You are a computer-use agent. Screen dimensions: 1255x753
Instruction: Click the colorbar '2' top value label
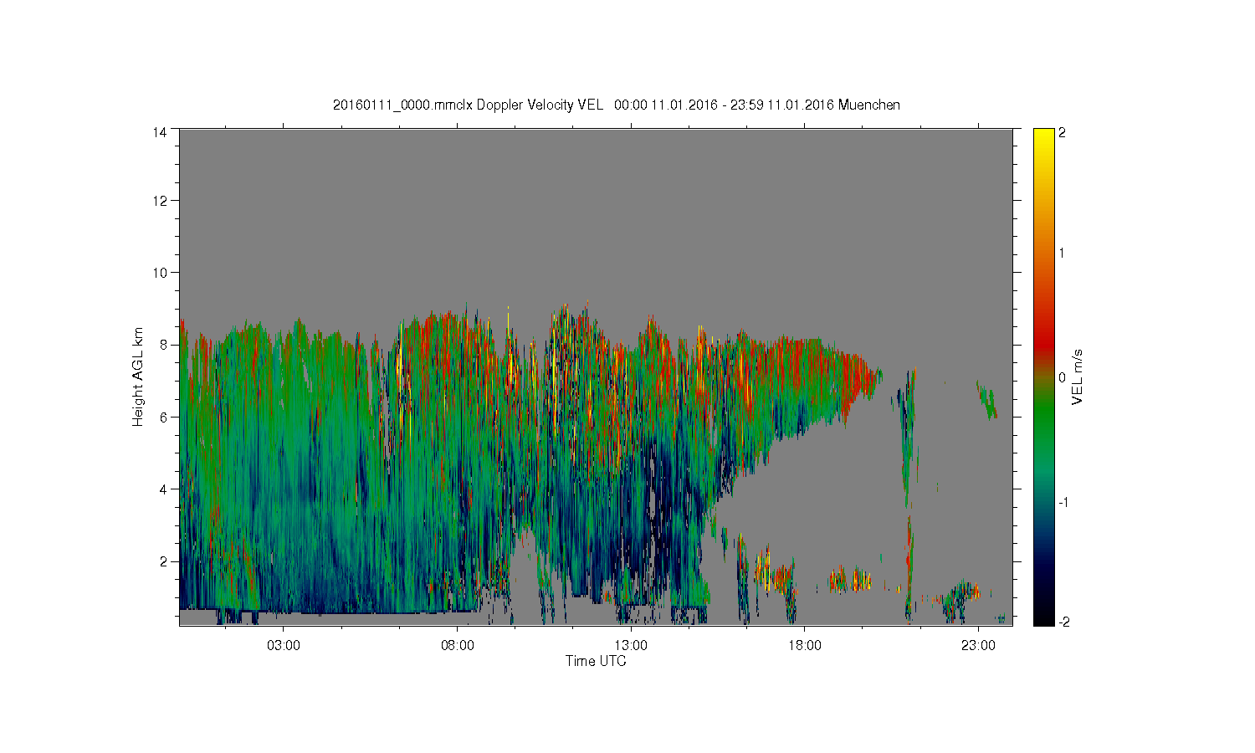tap(1063, 133)
